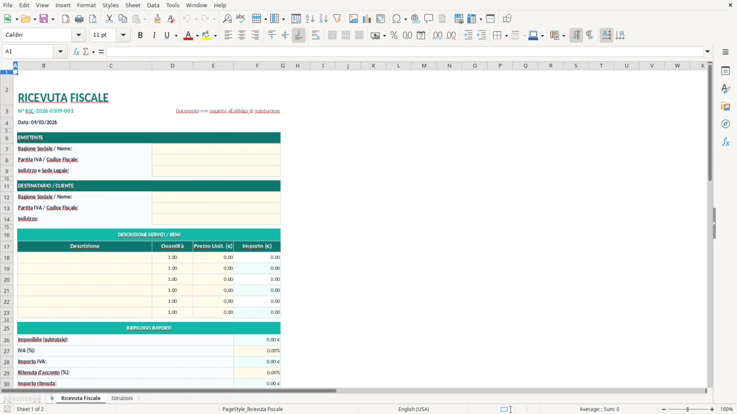Open the Functions sidebar panel
This screenshot has height=414, width=737.
725,142
